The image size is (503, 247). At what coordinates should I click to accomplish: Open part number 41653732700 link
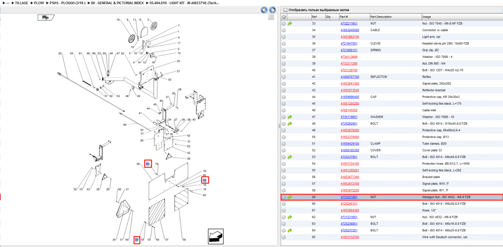[x=350, y=237]
